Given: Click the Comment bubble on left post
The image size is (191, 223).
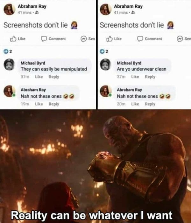Looking at the screenshot, I should [53, 39].
